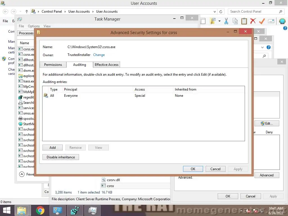This screenshot has width=288, height=216.
Task: Click the Up arrow in Control Panel navigation
Action: pos(27,12)
